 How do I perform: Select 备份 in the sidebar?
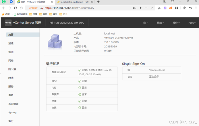pos(11,121)
